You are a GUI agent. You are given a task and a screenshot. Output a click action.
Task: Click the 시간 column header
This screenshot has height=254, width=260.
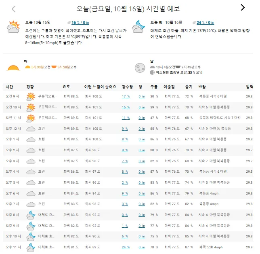tap(9, 87)
